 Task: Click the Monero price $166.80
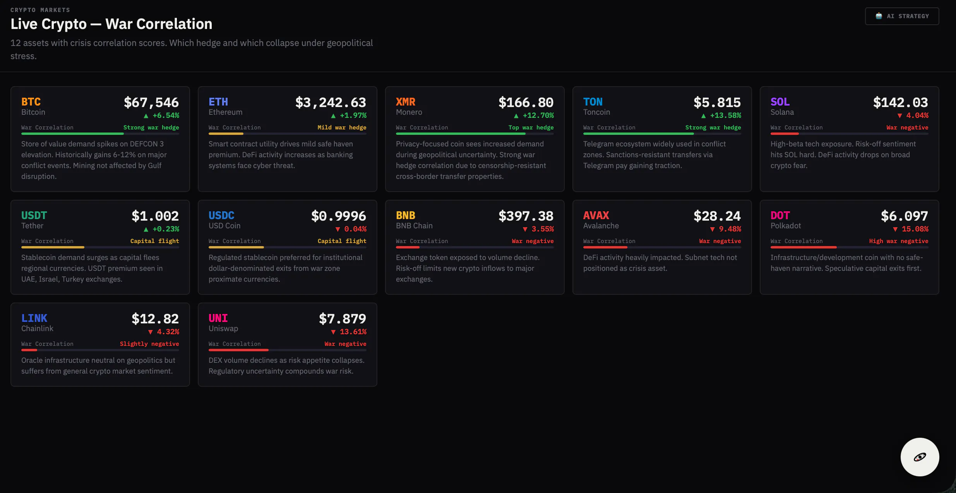coord(526,102)
